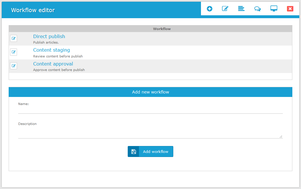The width and height of the screenshot is (301, 189).
Task: Click the text lines list icon
Action: pos(241,9)
